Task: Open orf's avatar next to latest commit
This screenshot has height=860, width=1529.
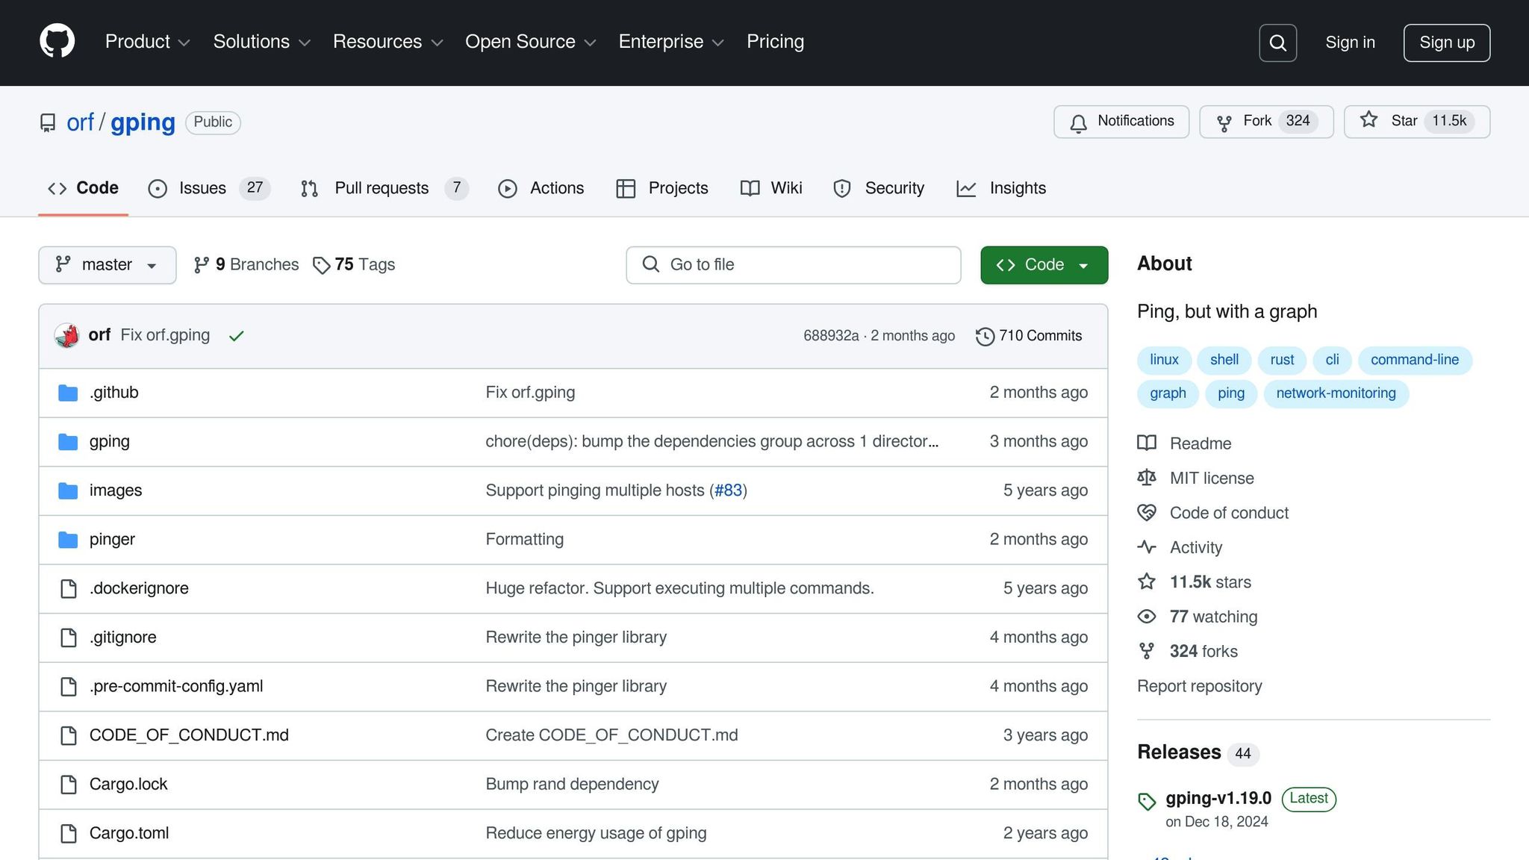Action: click(x=67, y=336)
